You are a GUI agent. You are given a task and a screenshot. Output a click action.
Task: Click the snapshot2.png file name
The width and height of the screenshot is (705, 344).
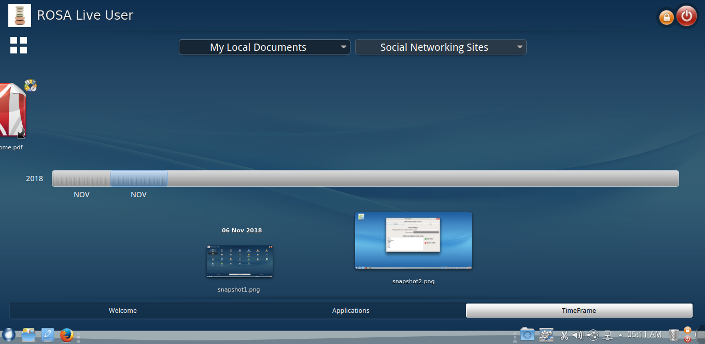coord(414,281)
